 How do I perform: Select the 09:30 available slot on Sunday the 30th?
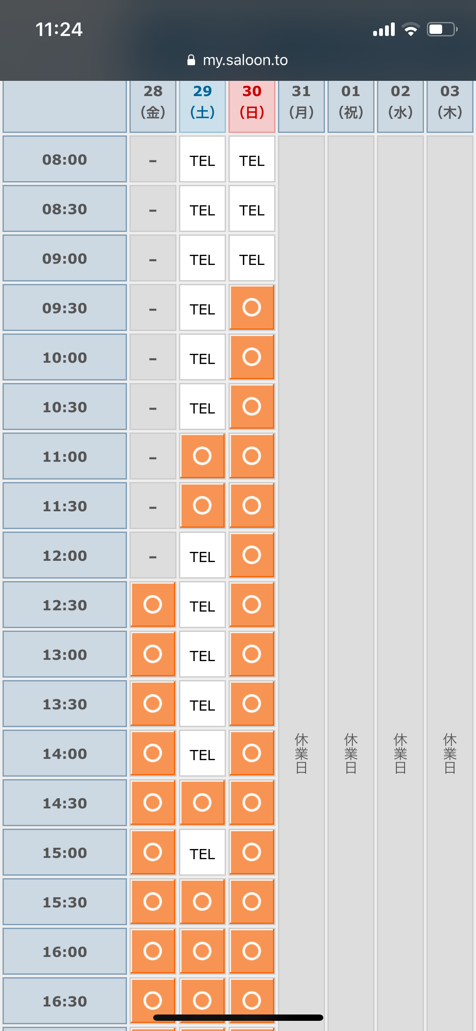tap(252, 307)
